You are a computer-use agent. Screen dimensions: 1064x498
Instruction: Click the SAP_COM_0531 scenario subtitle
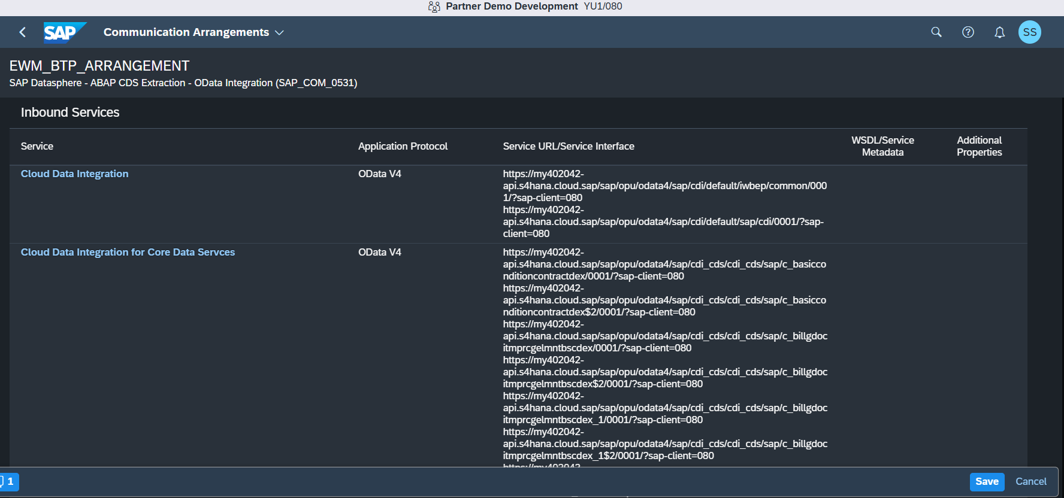183,83
